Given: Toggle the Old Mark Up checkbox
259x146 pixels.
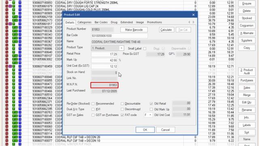Looking at the screenshot, I should coord(151,109).
